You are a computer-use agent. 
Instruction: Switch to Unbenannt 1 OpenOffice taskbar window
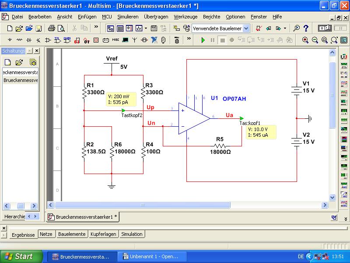click(x=151, y=256)
